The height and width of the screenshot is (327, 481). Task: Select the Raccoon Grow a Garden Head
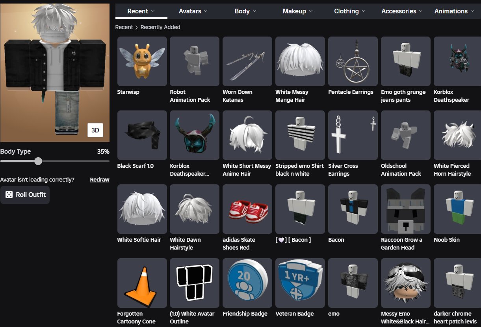point(406,209)
